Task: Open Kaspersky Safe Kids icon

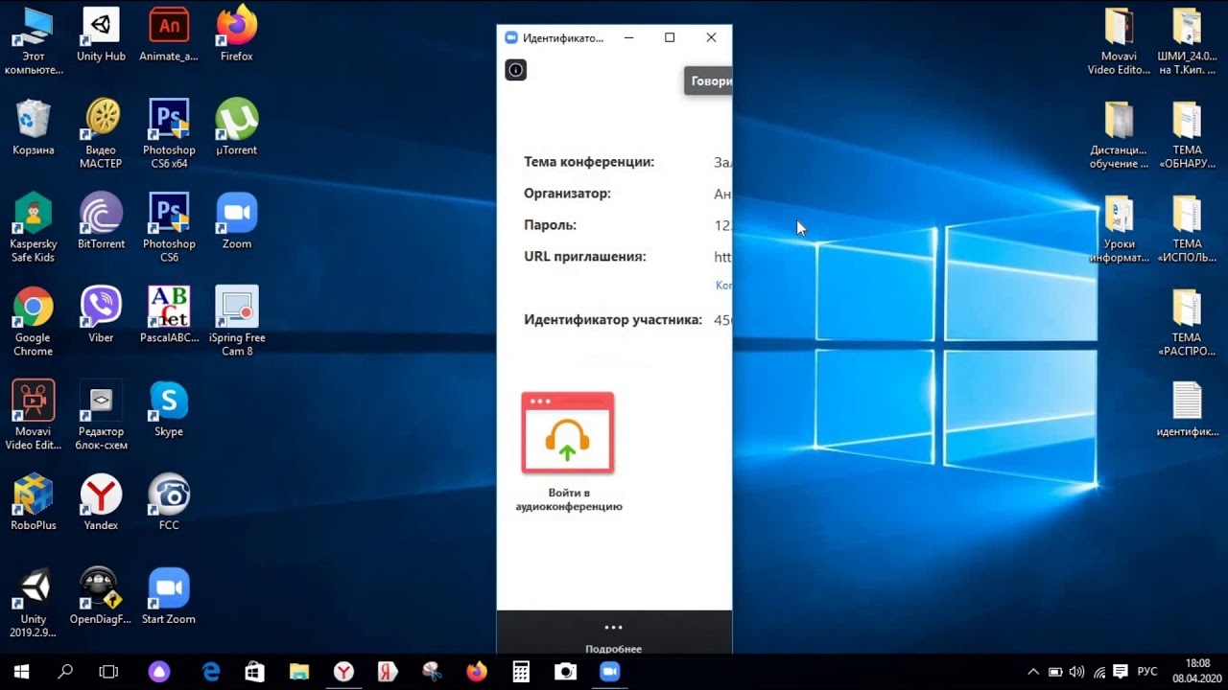Action: (x=33, y=228)
